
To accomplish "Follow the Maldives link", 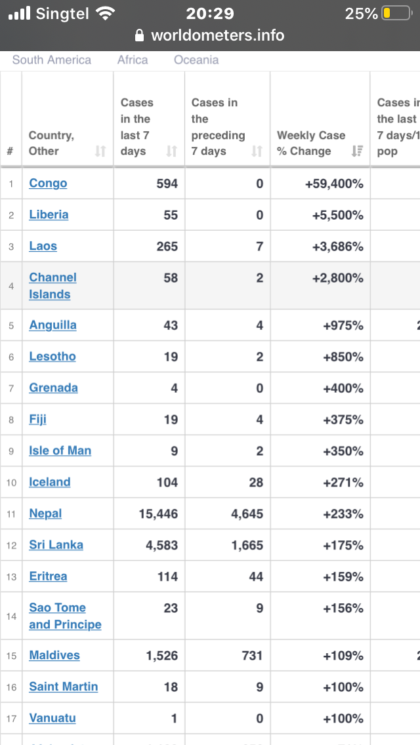I will tap(54, 655).
